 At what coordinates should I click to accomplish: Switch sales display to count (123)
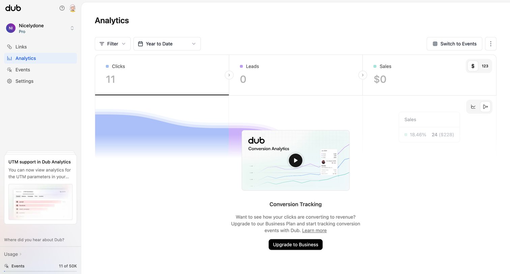[x=485, y=66]
